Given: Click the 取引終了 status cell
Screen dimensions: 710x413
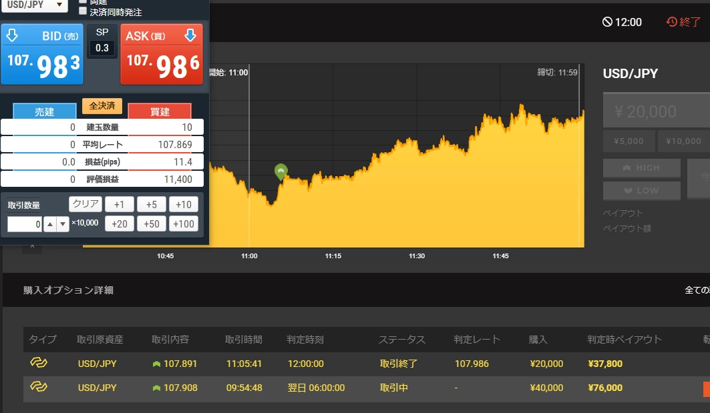Looking at the screenshot, I should click(x=399, y=364).
